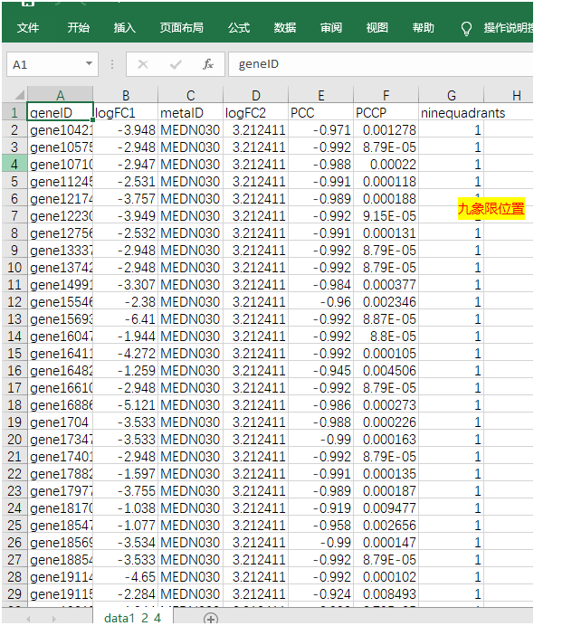Click cell with value -0.971

coord(320,129)
